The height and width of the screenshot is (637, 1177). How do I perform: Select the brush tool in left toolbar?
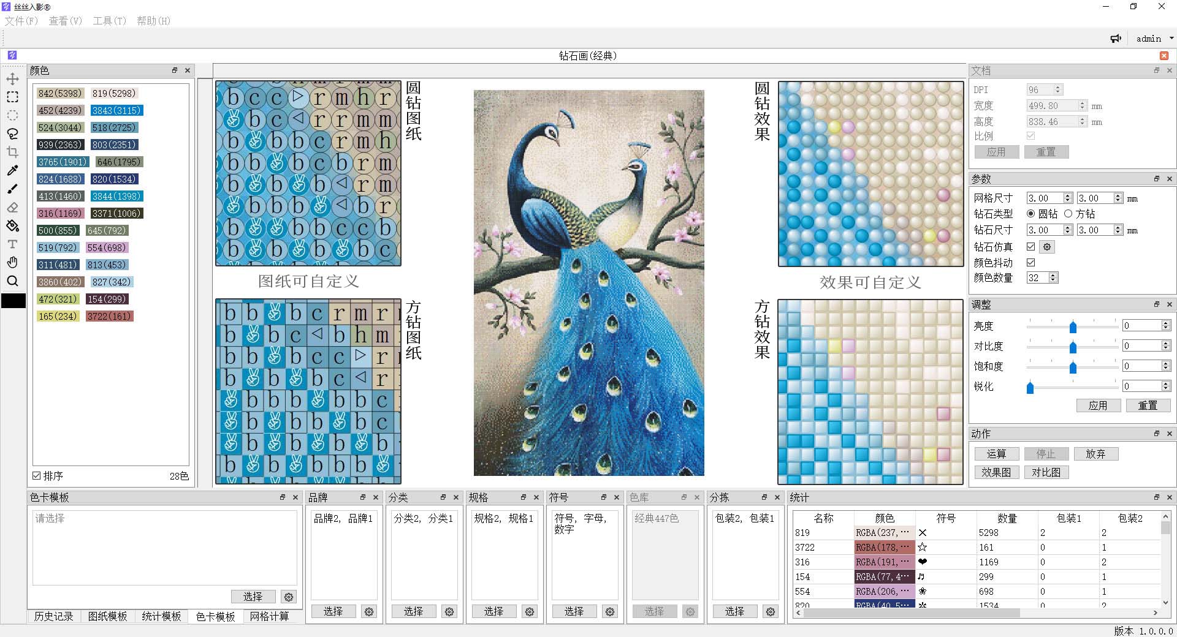12,189
